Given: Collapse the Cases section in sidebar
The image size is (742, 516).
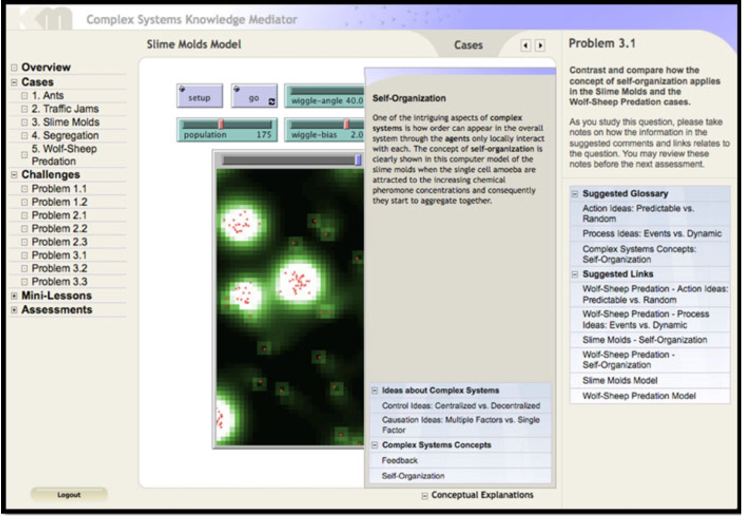Looking at the screenshot, I should coord(14,82).
